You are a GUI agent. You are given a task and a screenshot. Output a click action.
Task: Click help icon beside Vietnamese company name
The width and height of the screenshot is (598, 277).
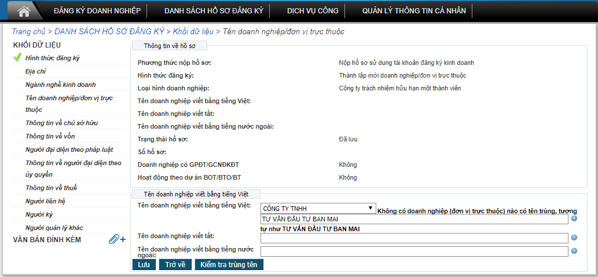point(574,219)
